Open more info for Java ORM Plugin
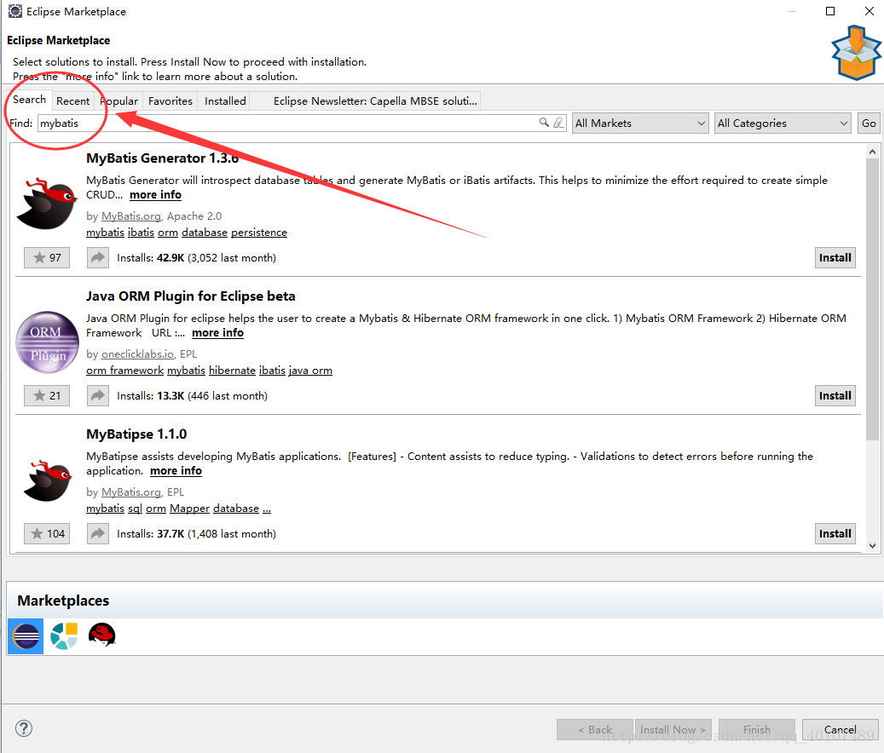The height and width of the screenshot is (753, 884). (217, 333)
